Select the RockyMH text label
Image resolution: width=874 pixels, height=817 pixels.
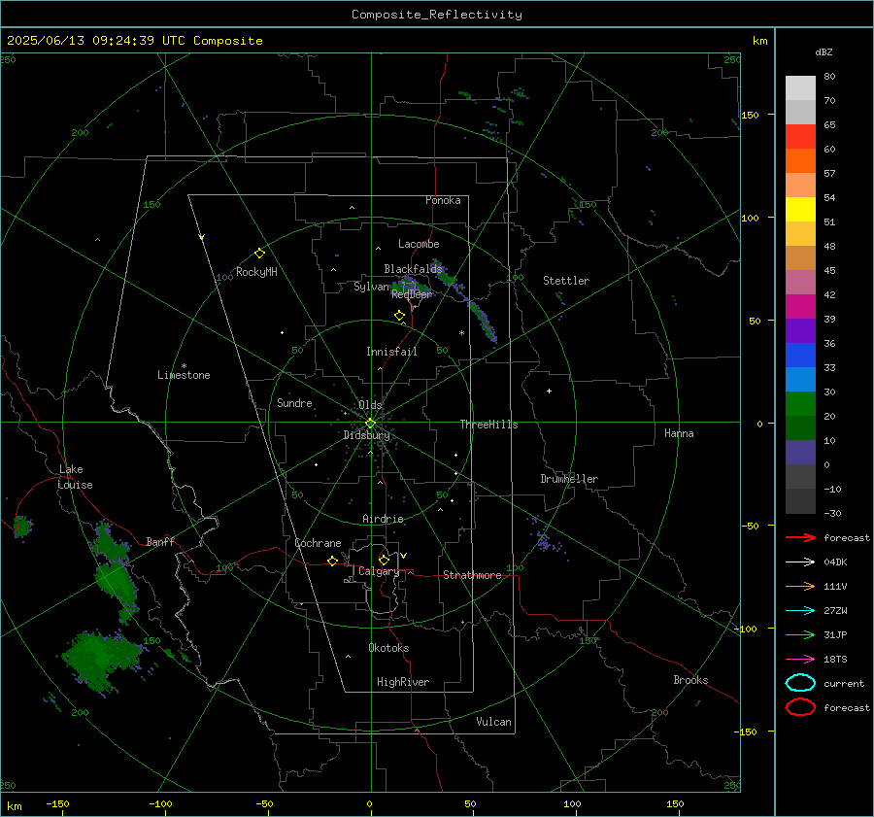[x=256, y=272]
